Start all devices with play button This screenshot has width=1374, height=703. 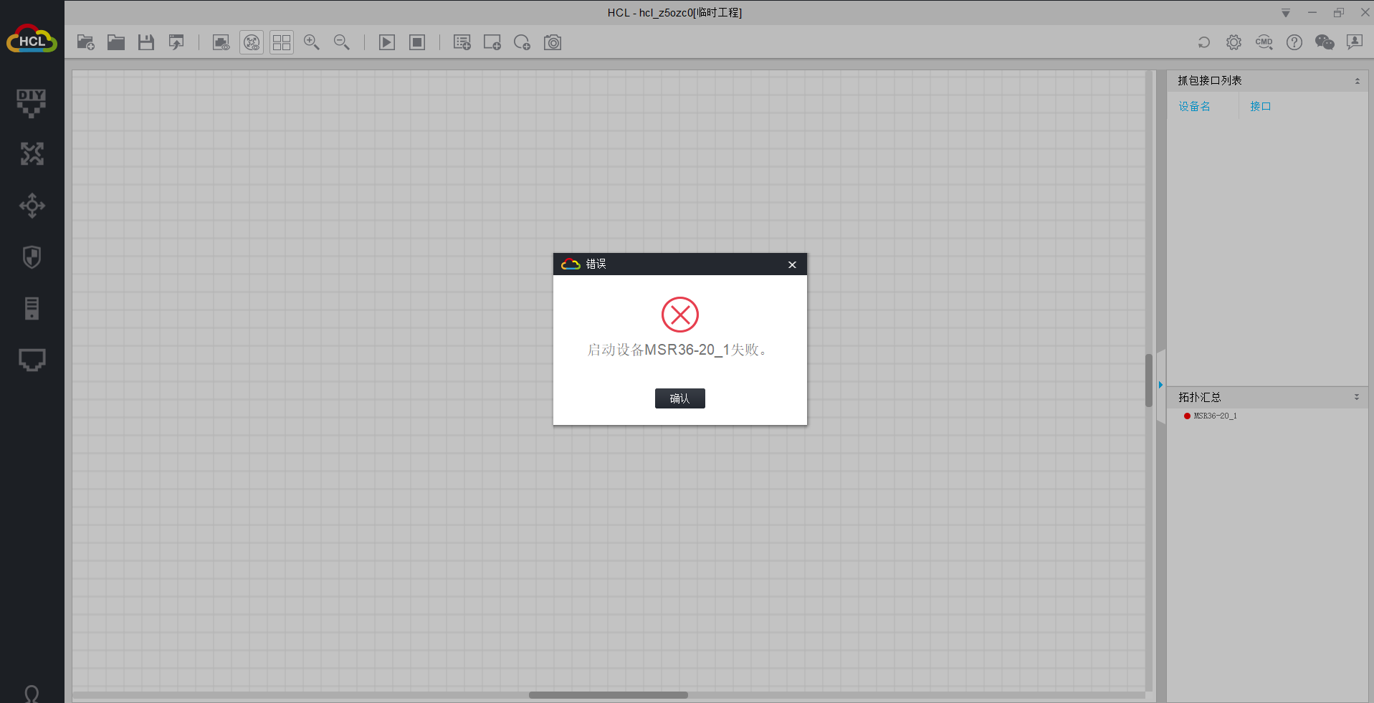(x=387, y=43)
